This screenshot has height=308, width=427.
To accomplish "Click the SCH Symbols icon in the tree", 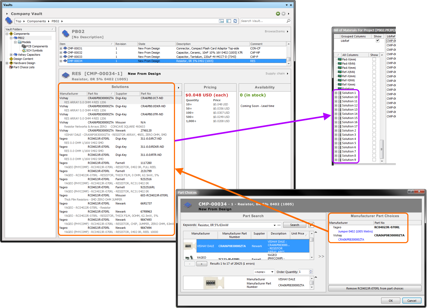I will (24, 50).
